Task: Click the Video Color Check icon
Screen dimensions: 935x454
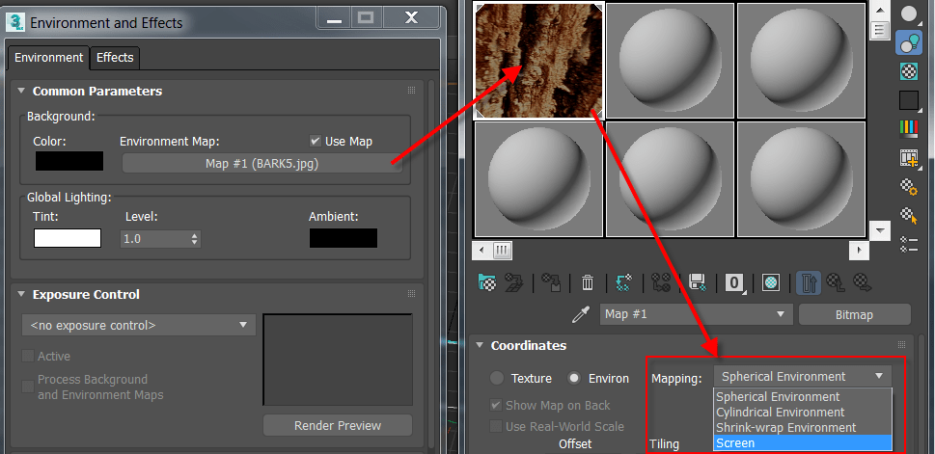Action: pyautogui.click(x=908, y=128)
